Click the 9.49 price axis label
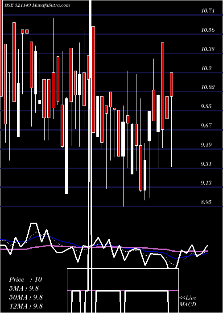Screen dimensions: 223x313 206,144
